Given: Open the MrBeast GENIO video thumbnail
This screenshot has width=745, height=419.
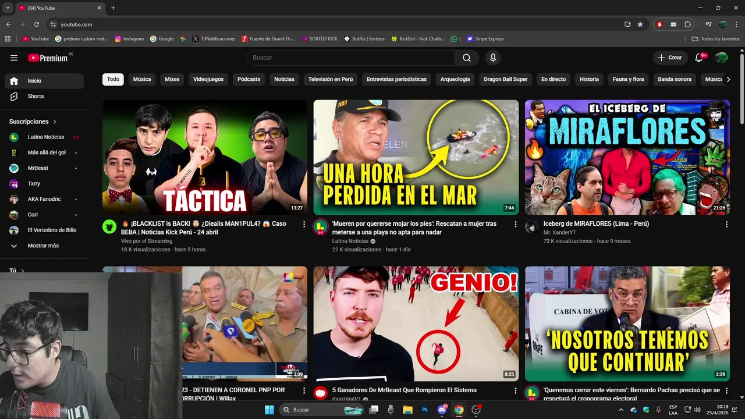Looking at the screenshot, I should [x=416, y=324].
